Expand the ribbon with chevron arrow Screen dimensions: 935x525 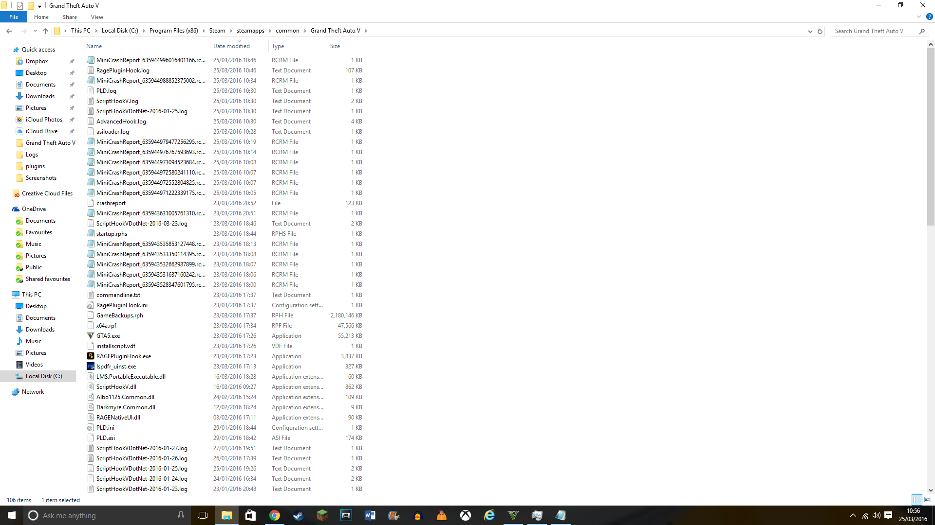[919, 17]
